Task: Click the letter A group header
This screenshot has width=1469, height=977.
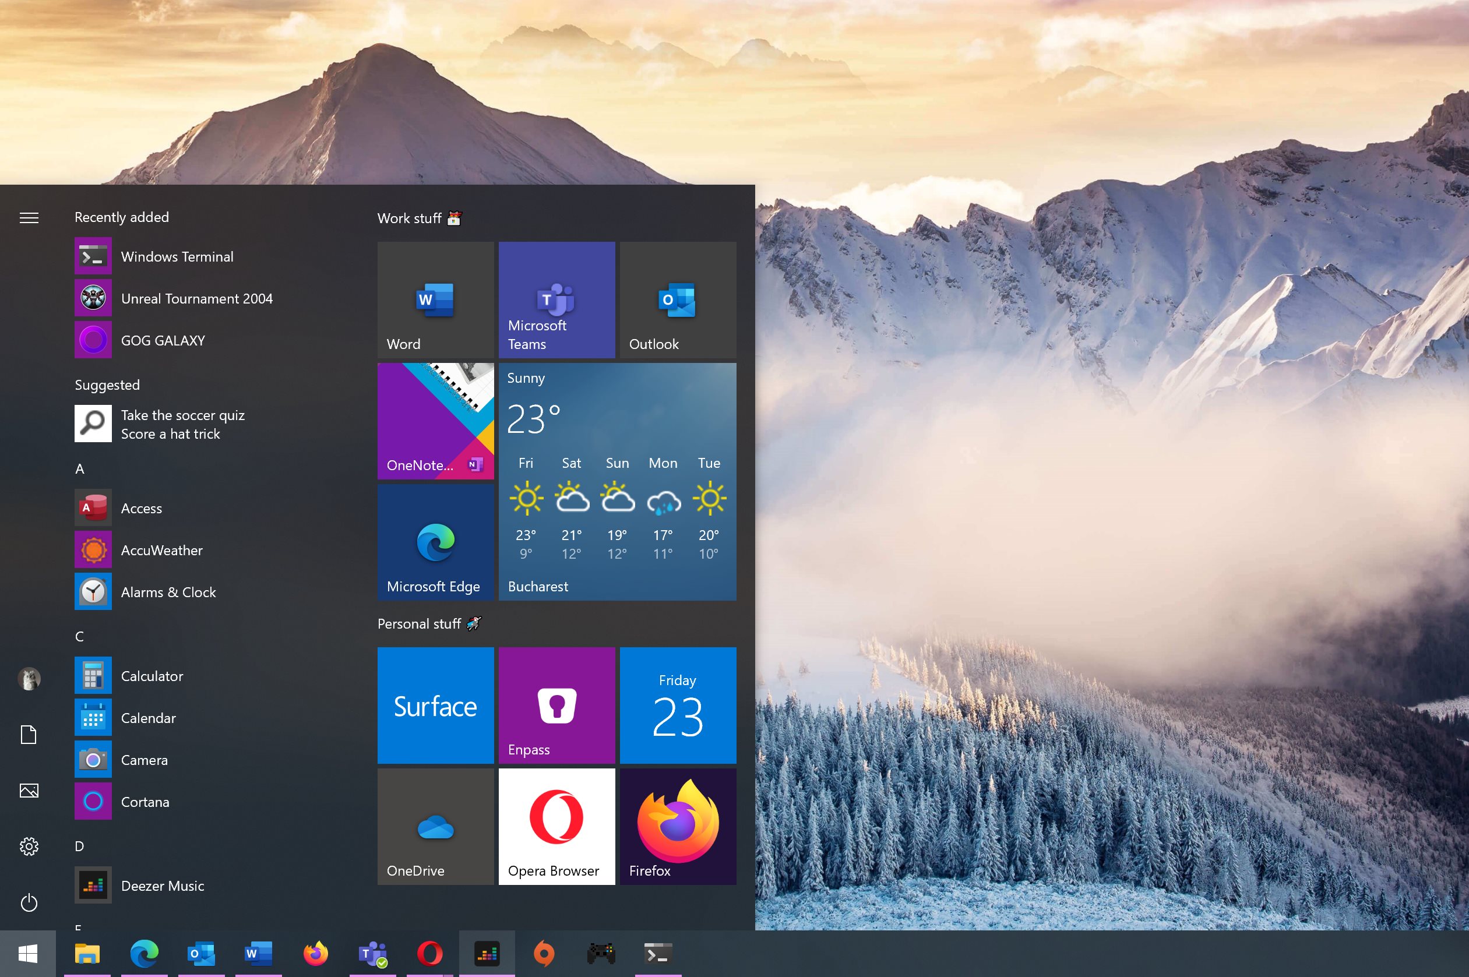Action: click(x=80, y=468)
